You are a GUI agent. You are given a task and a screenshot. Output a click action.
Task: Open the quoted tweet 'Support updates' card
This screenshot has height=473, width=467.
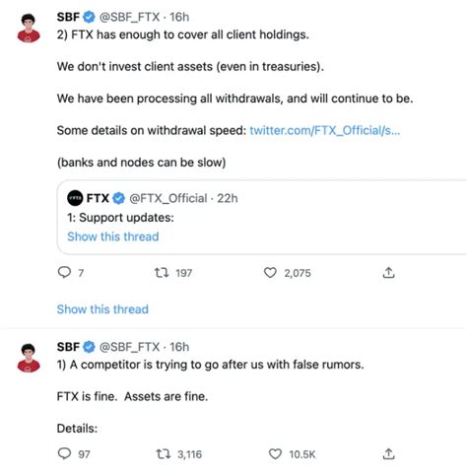262,217
